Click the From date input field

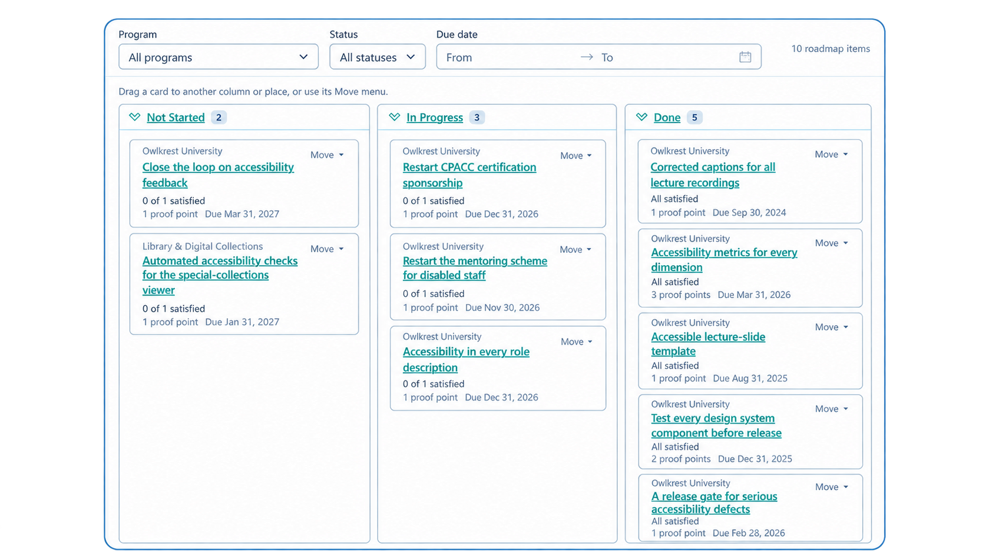coord(508,57)
